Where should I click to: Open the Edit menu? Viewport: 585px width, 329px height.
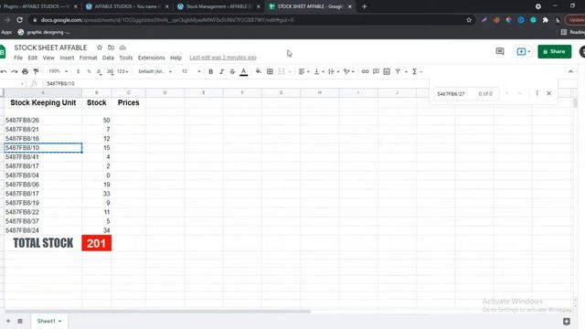[33, 58]
